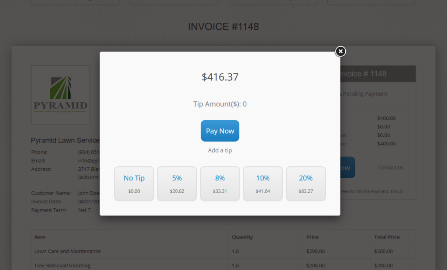Click the Pay Now button in the popup

click(x=220, y=131)
